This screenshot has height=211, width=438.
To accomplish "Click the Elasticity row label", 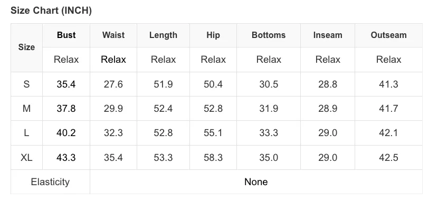I will (x=50, y=182).
